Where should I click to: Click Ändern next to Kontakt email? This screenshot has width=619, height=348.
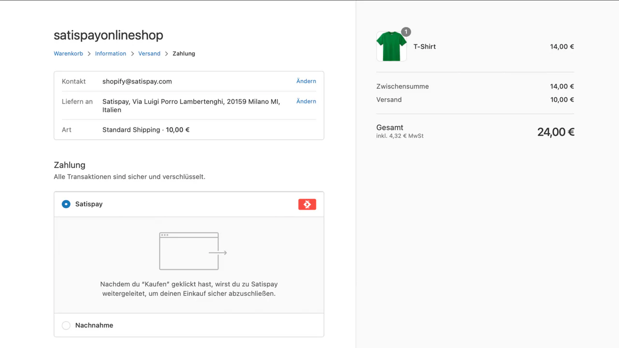pos(306,81)
